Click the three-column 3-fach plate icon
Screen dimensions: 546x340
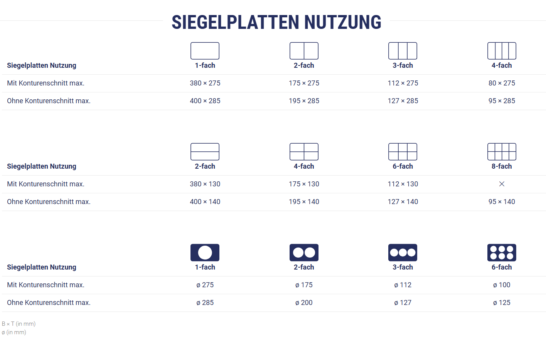[403, 51]
